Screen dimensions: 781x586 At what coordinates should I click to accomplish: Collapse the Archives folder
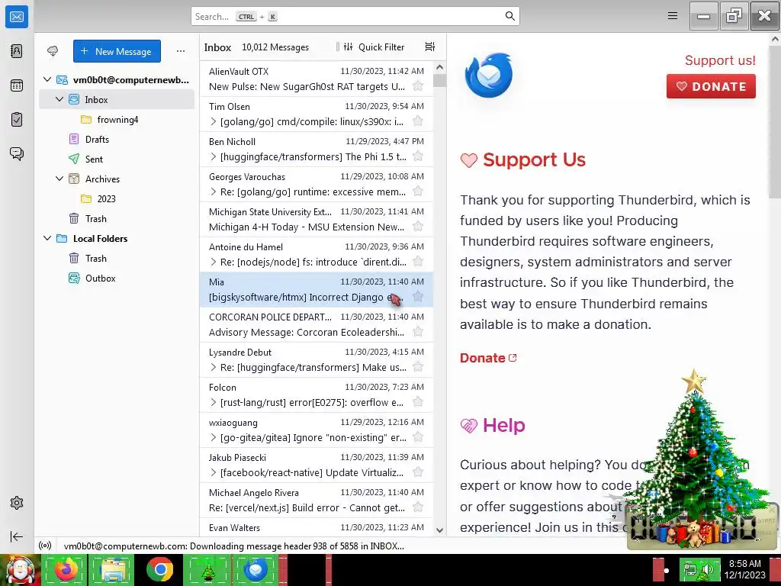pos(59,179)
